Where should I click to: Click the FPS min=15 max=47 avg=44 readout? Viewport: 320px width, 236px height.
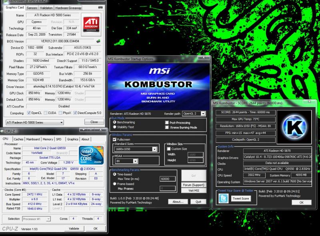coord(245,133)
